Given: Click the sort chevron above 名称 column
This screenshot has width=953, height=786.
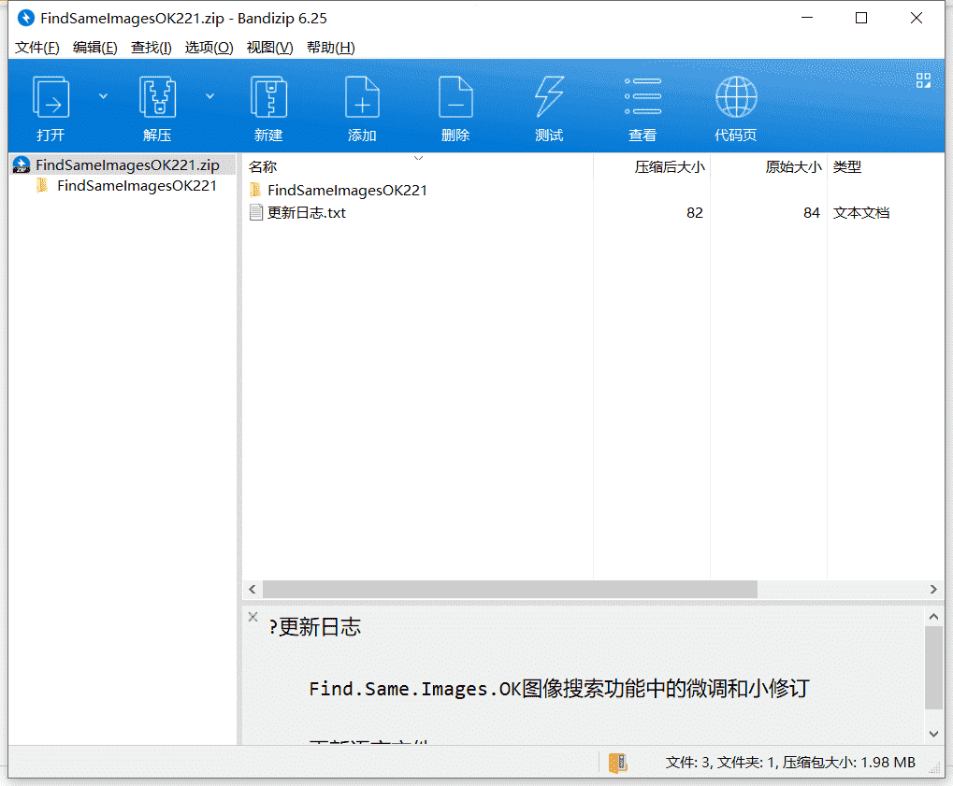Looking at the screenshot, I should (418, 158).
